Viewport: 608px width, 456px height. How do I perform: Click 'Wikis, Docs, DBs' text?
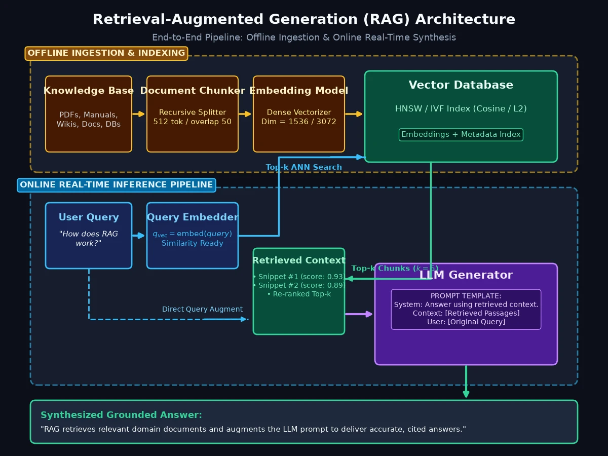tap(89, 124)
